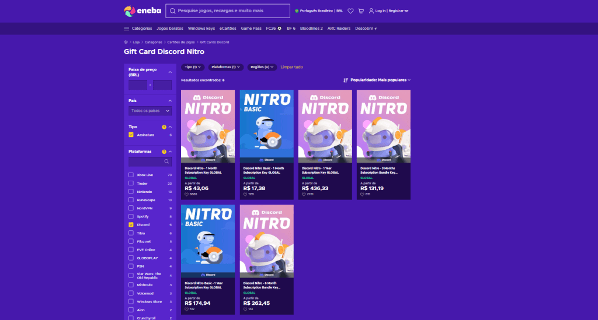Viewport: 598px width, 320px height.
Task: Open eCartões menu item
Action: (x=228, y=29)
